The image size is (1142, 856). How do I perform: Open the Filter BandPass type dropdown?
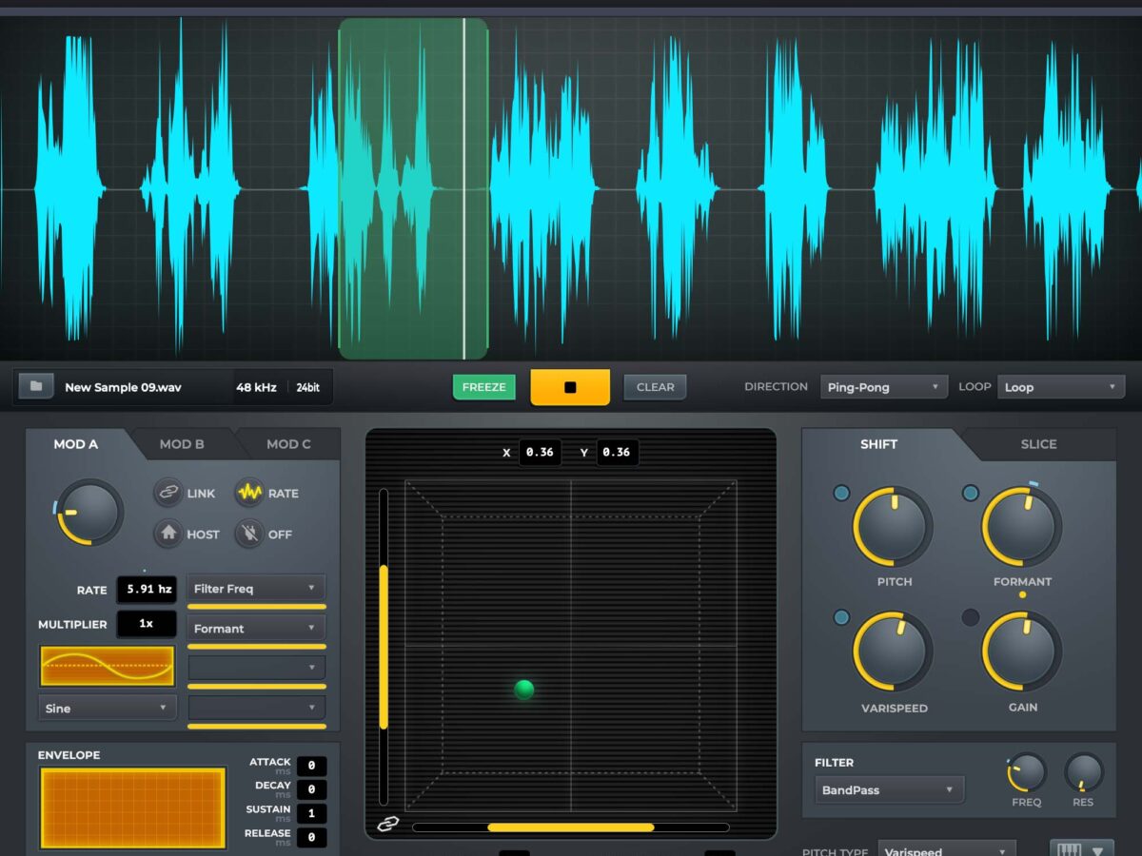pos(888,789)
